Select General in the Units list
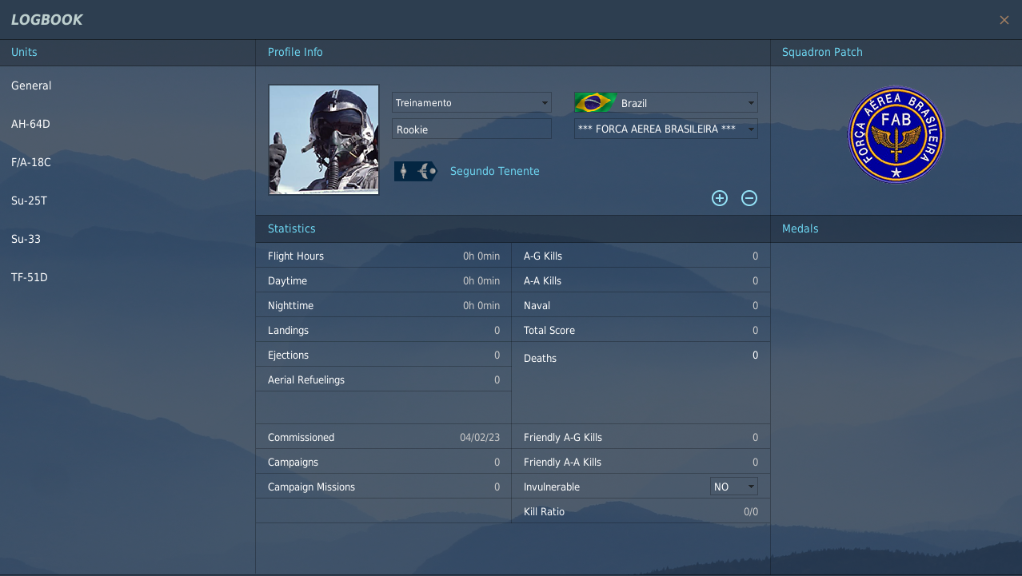The width and height of the screenshot is (1022, 576). tap(31, 85)
